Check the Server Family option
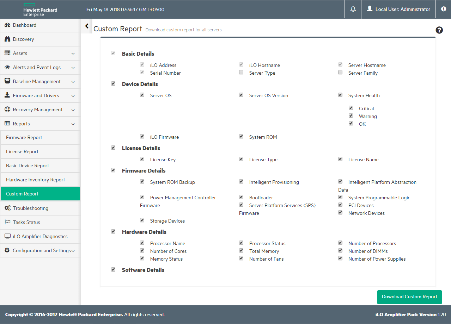 coord(340,73)
